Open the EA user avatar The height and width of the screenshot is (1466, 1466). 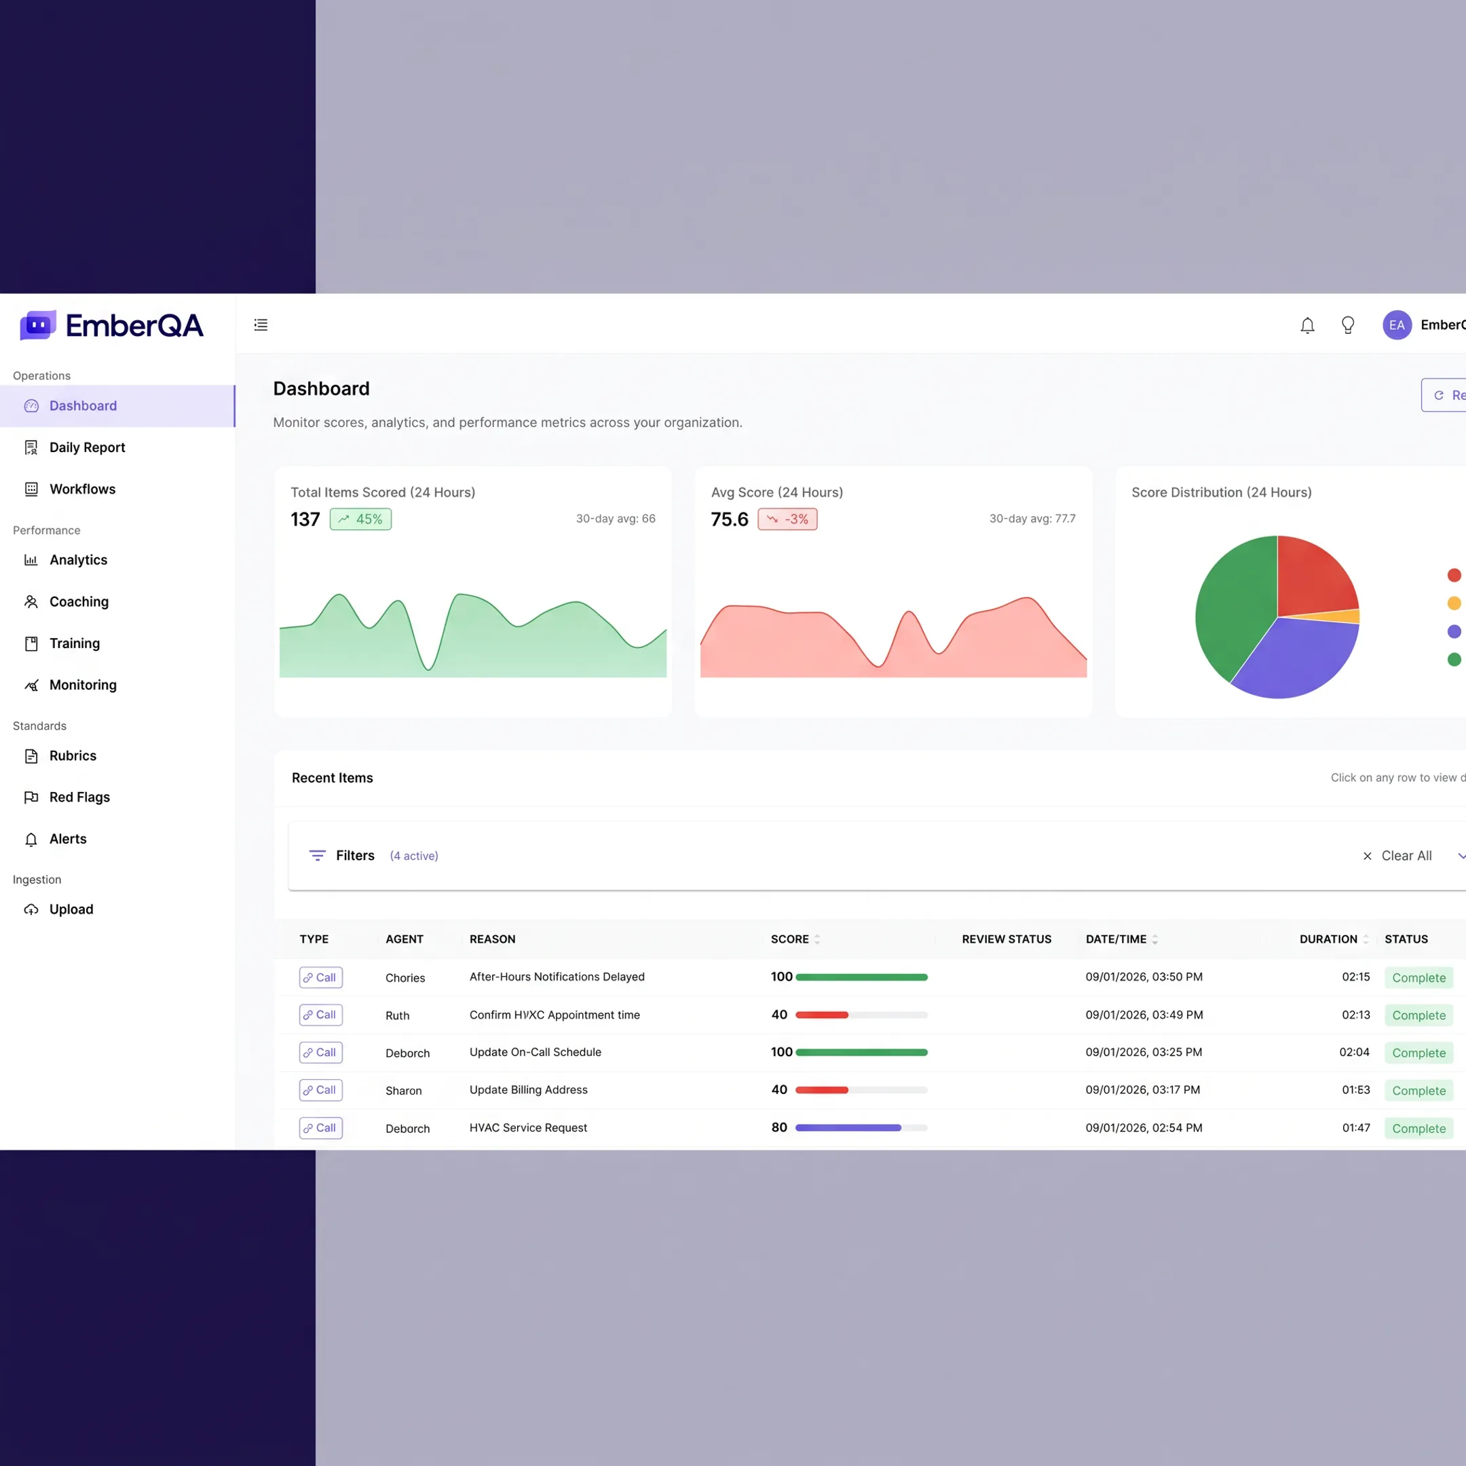(1397, 325)
